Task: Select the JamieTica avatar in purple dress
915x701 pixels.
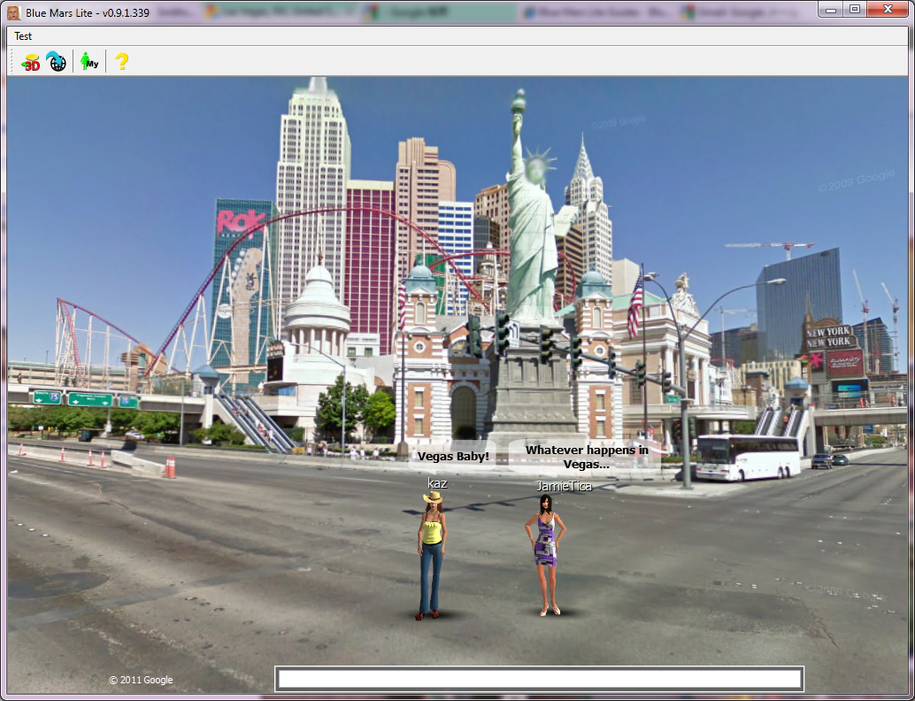Action: [546, 555]
